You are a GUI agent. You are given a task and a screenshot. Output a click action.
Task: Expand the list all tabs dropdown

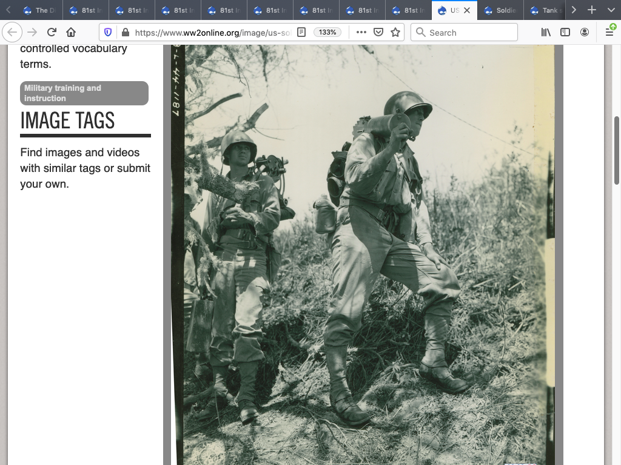point(611,10)
